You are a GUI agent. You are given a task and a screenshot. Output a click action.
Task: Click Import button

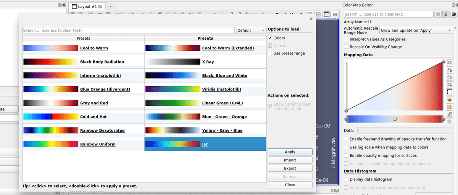(290, 160)
